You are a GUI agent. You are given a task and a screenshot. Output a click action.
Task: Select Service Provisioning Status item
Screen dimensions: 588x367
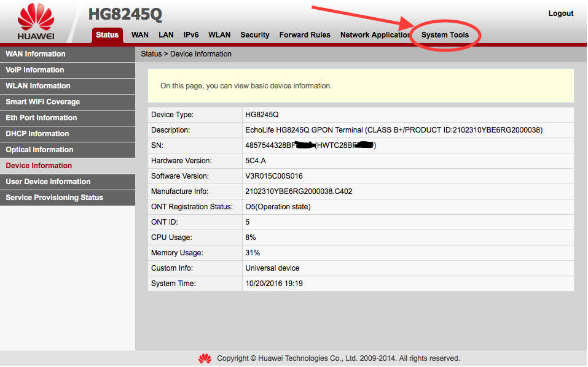[55, 198]
